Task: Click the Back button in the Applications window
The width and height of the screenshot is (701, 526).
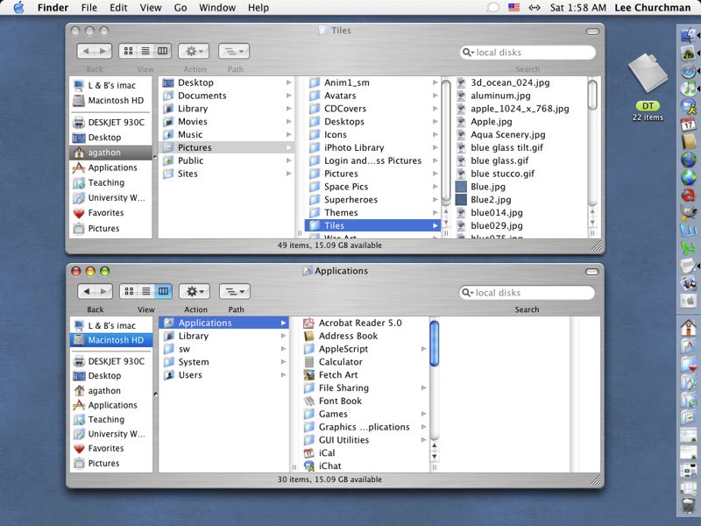Action: 87,291
